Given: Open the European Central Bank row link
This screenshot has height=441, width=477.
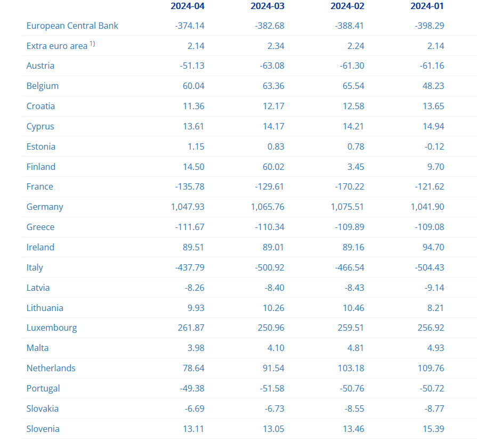Looking at the screenshot, I should (x=72, y=26).
